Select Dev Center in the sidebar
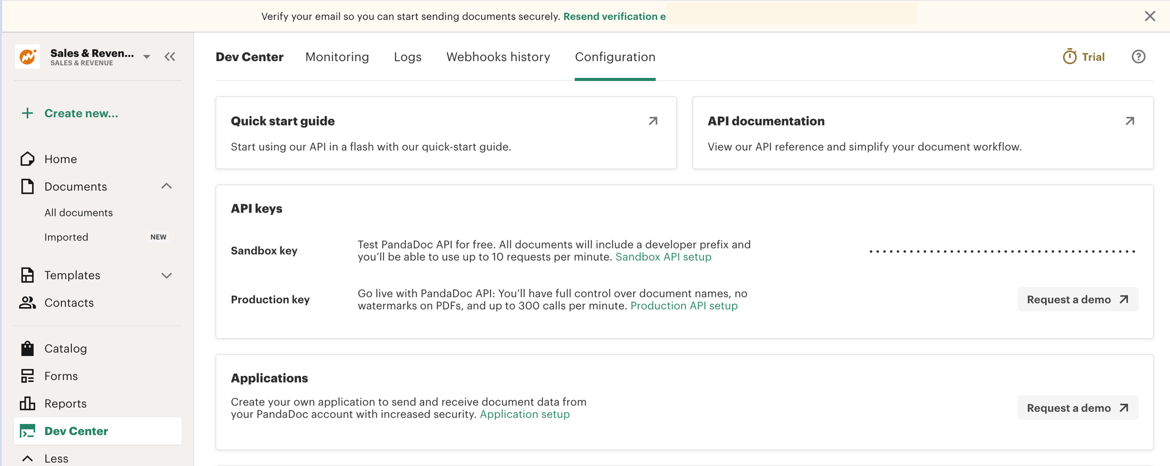This screenshot has height=466, width=1170. coord(97,431)
